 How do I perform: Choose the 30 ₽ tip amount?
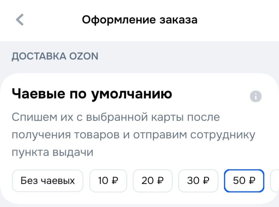click(198, 180)
